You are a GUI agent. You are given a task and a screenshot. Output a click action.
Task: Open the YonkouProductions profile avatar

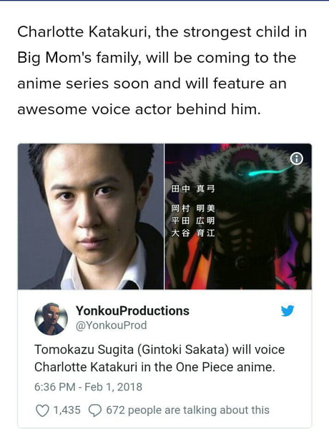click(51, 319)
